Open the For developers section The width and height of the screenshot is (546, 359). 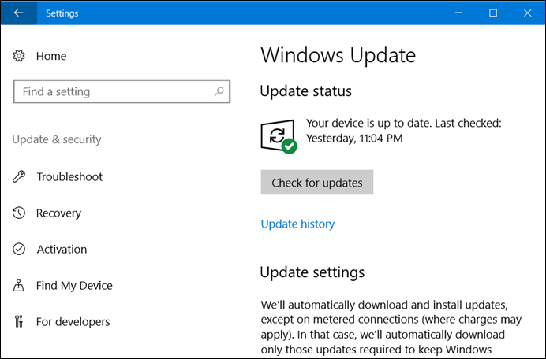pos(73,322)
